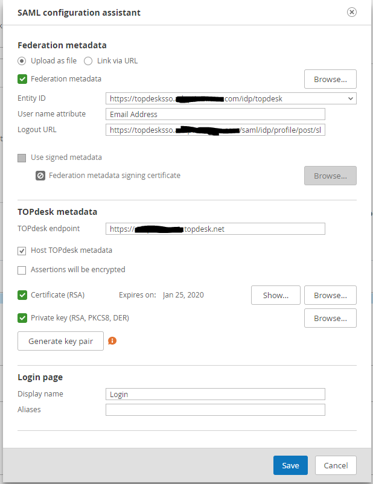
Task: Save the SAML configuration
Action: point(290,465)
